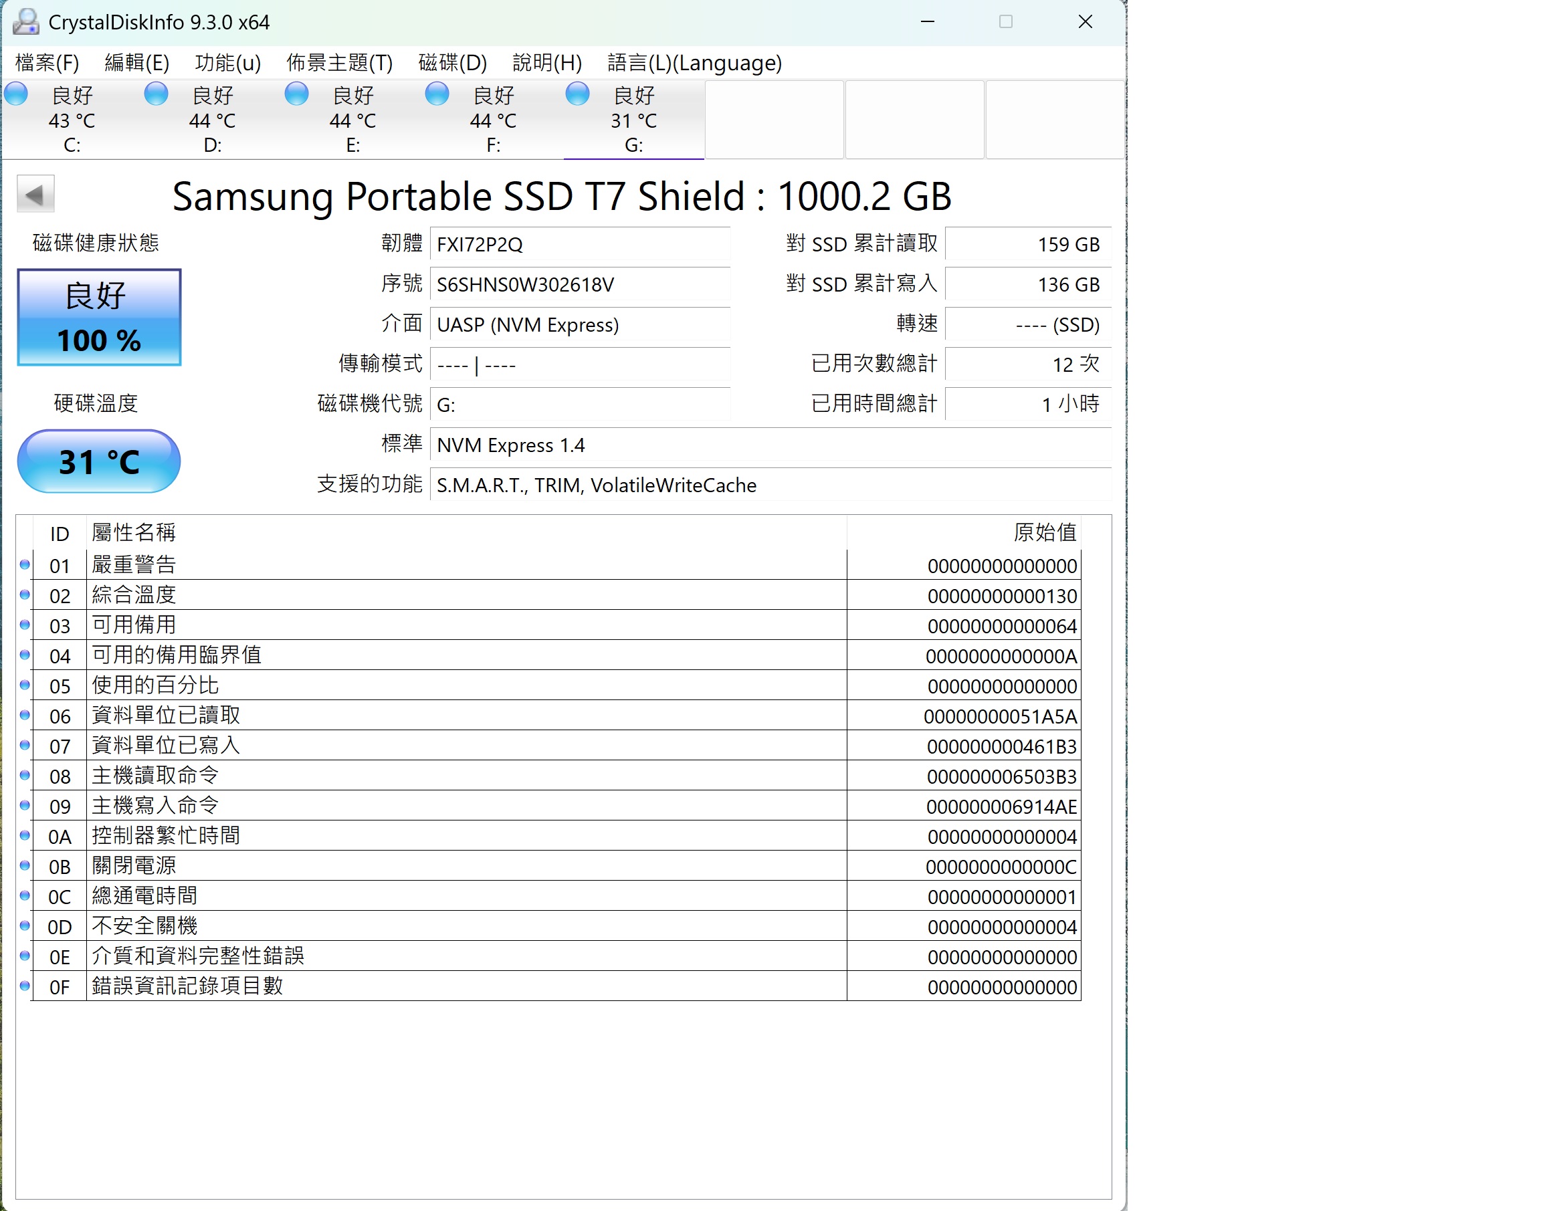This screenshot has width=1541, height=1211.
Task: Click 已用次數總計 value 12 次
Action: (x=1028, y=365)
